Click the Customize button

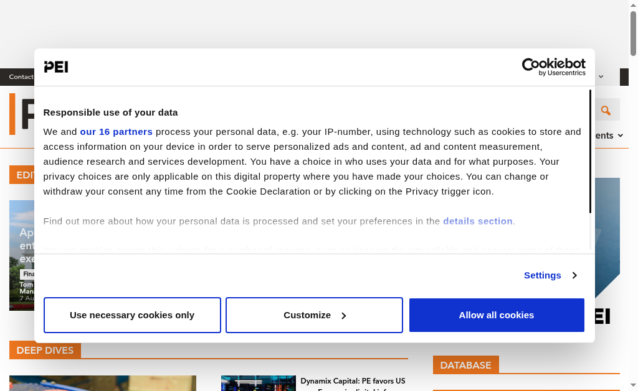pos(314,315)
